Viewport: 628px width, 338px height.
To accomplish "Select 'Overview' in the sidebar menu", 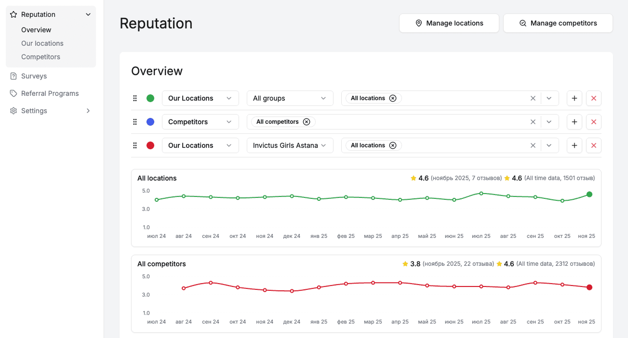I will tap(36, 29).
